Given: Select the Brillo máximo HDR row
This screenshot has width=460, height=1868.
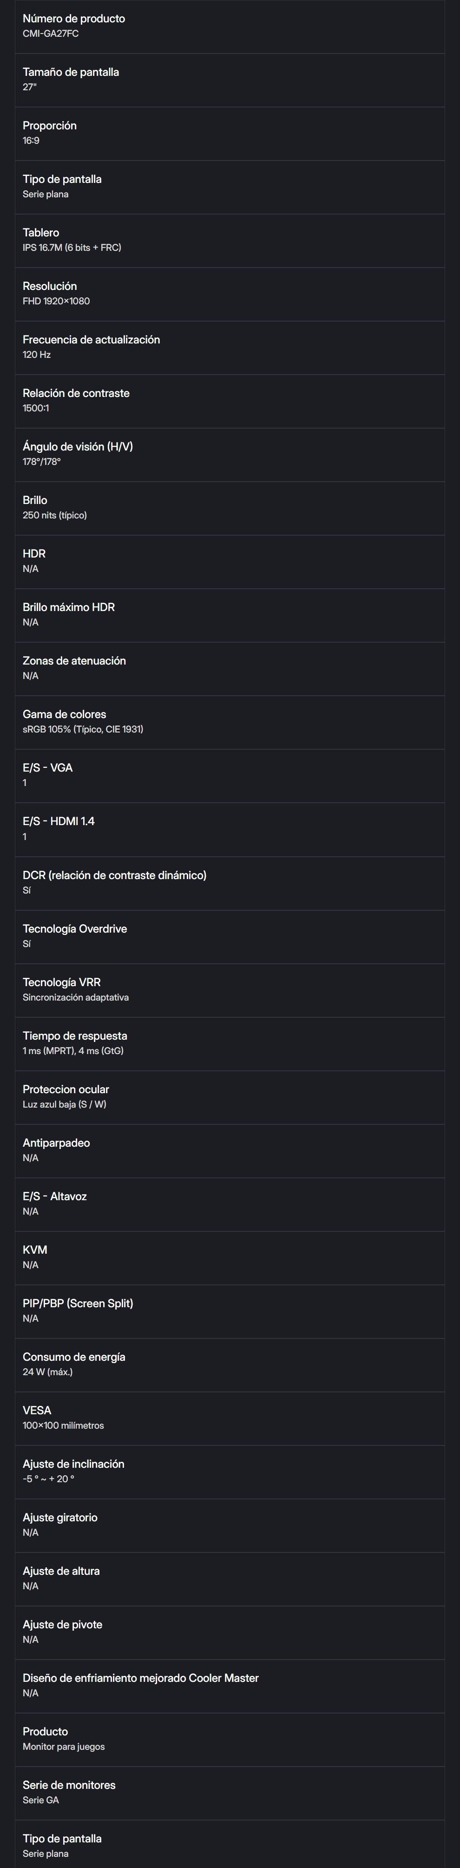Looking at the screenshot, I should (229, 615).
